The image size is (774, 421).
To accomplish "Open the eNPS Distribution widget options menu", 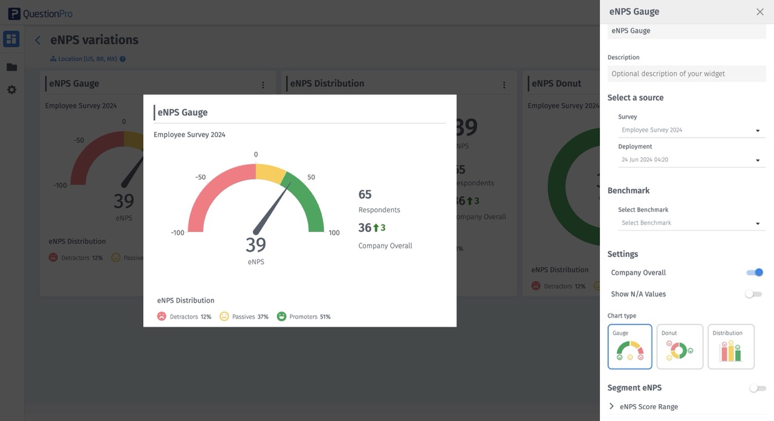I will pos(504,85).
